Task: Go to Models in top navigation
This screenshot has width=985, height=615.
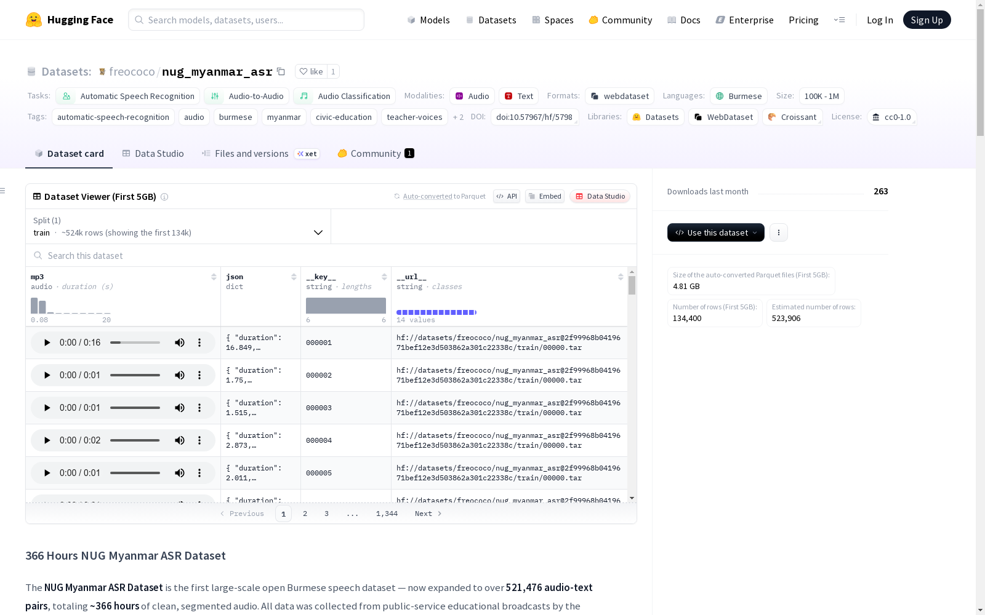Action: tap(428, 20)
